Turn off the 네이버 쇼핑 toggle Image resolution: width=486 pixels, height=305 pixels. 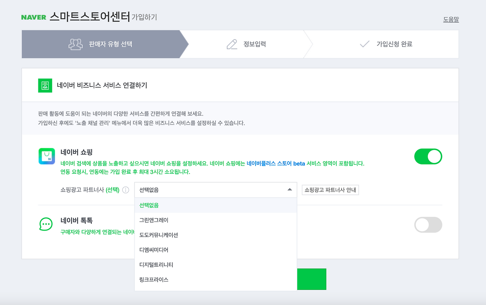click(x=428, y=156)
